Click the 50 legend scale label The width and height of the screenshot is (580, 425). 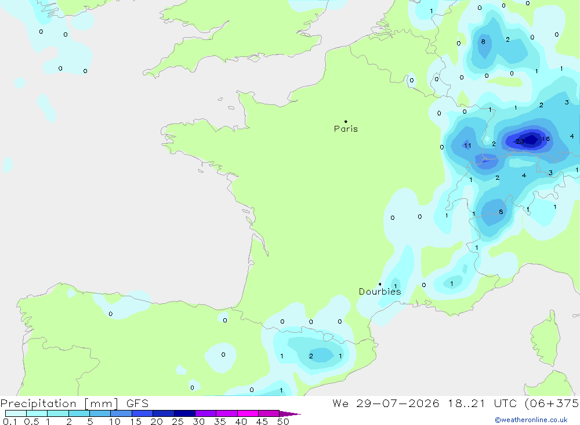coord(284,422)
